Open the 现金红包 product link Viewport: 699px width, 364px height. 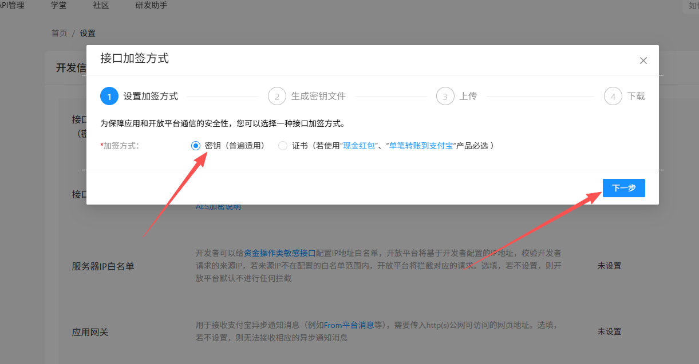coord(360,146)
